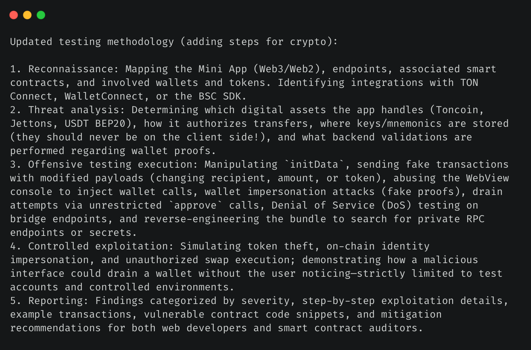Screen dimensions: 531x350
Task: Click the word 'Reconnaissance' in step 1
Action: tap(71, 69)
